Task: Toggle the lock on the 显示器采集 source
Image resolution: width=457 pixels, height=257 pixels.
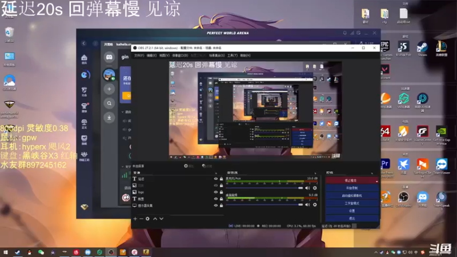Action: [221, 206]
